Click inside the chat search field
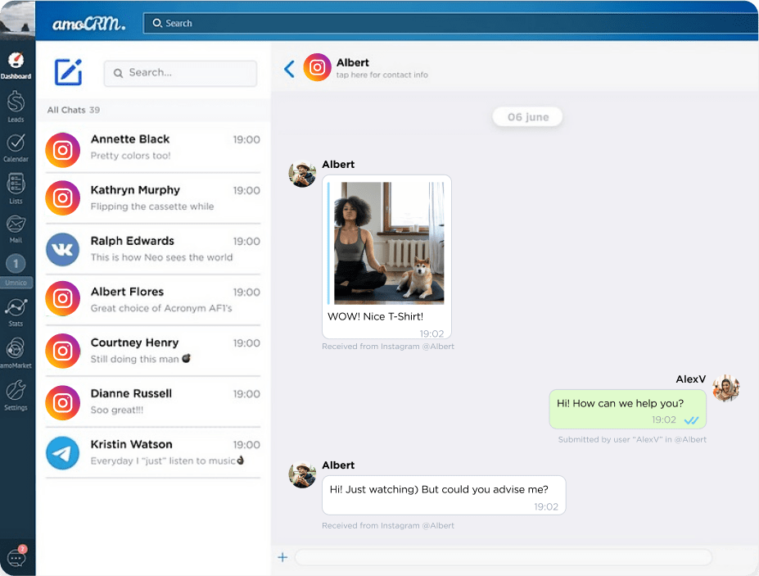Screen dimensions: 759x576 [180, 74]
